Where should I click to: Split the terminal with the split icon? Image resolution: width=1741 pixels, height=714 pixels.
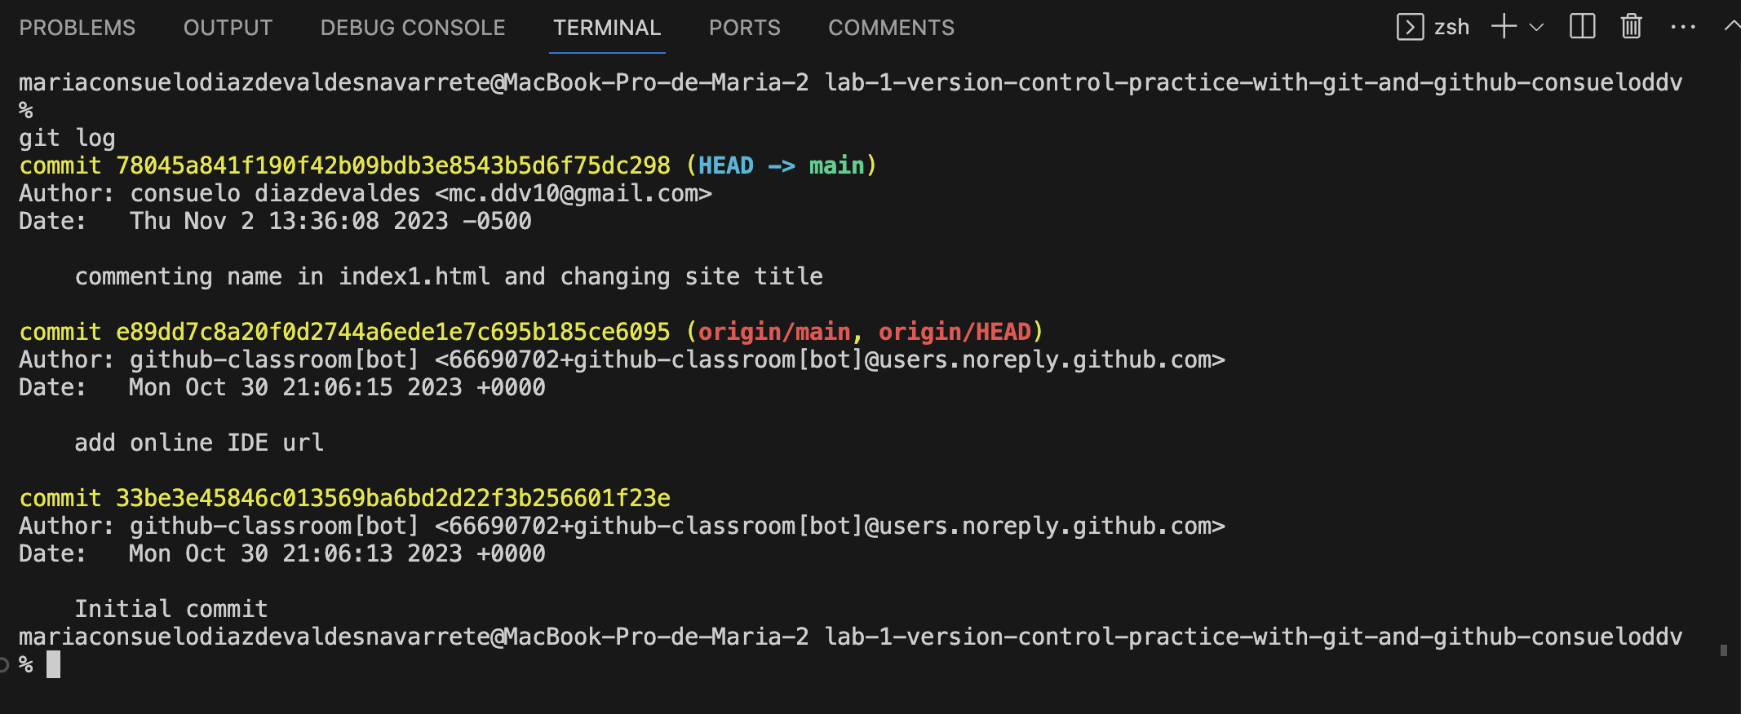click(1582, 27)
